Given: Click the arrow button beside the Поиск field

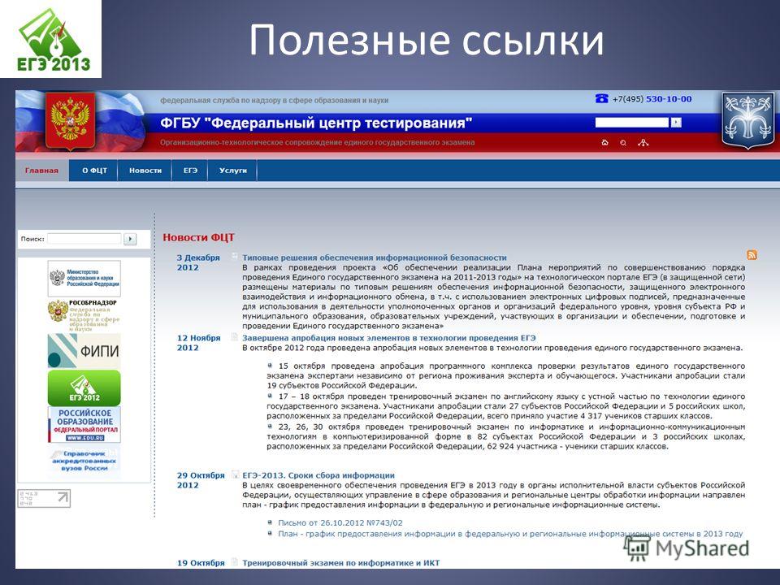Looking at the screenshot, I should pos(130,239).
